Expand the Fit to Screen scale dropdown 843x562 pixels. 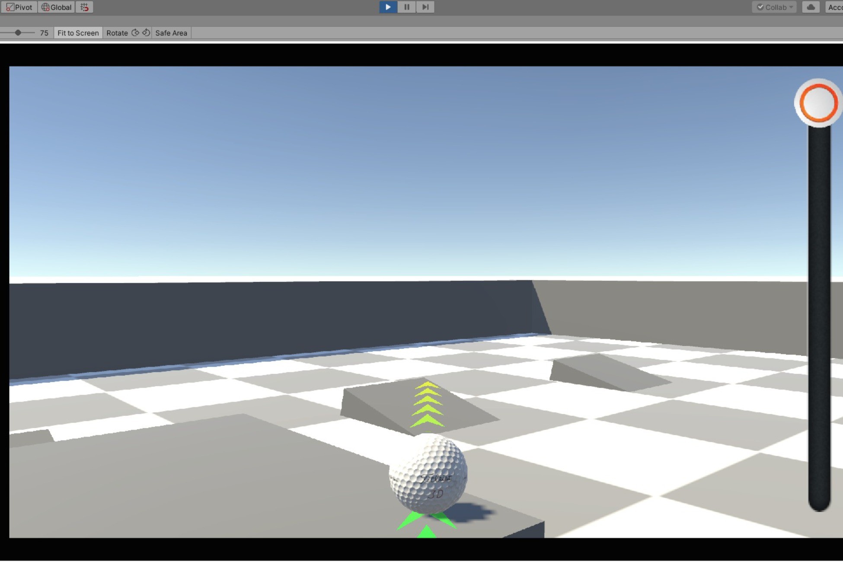(77, 32)
